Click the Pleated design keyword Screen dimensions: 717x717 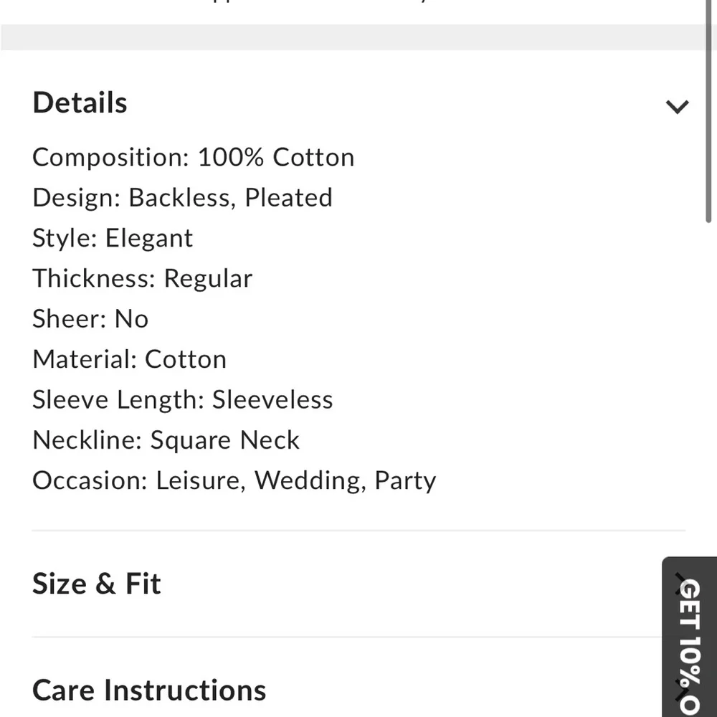(x=288, y=197)
